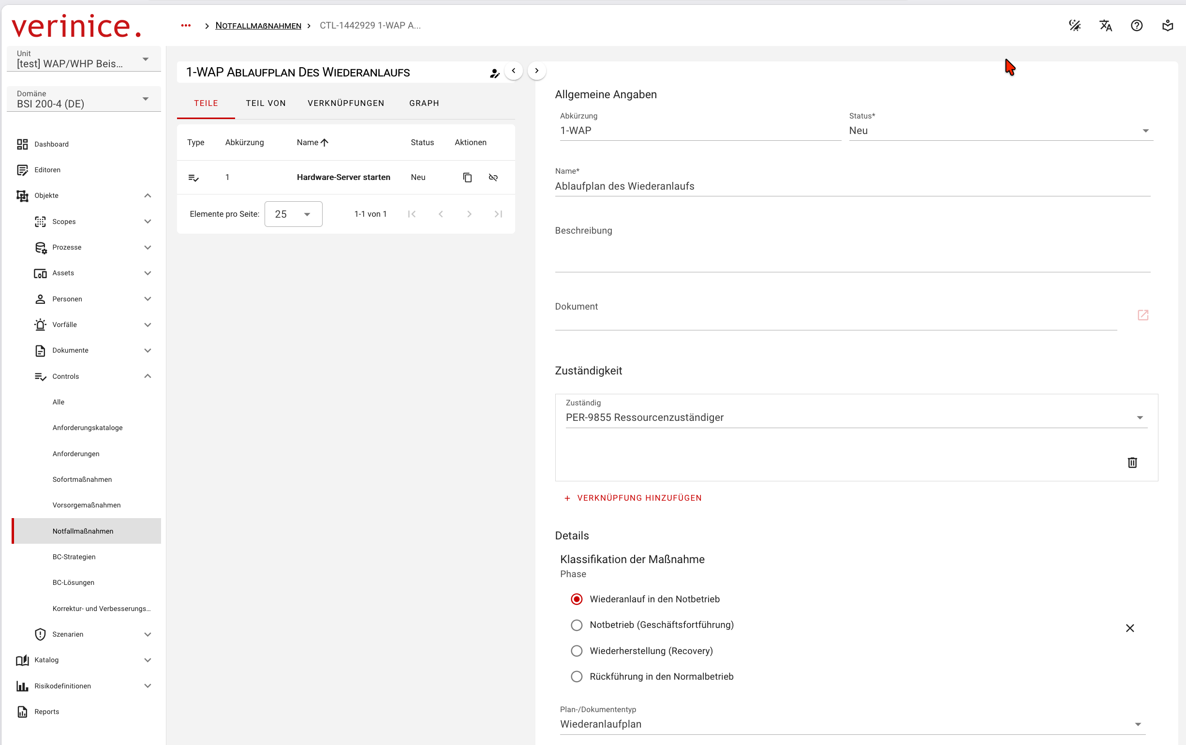This screenshot has height=745, width=1186.
Task: Expand the Vorfälle submenu
Action: pyautogui.click(x=147, y=325)
